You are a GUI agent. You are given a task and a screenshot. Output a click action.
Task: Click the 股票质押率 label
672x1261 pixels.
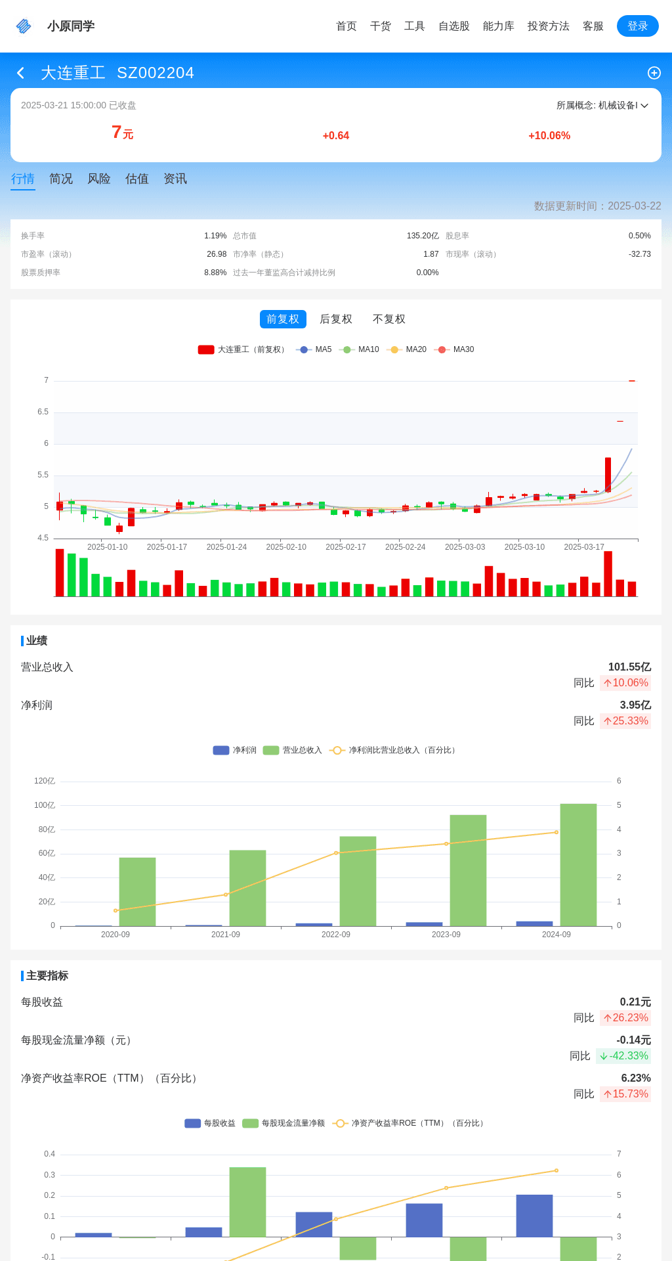[x=41, y=273]
